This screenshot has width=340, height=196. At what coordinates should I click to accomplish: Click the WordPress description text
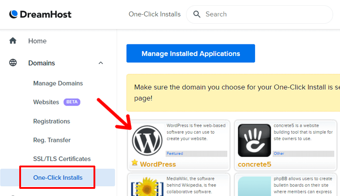coord(196,132)
